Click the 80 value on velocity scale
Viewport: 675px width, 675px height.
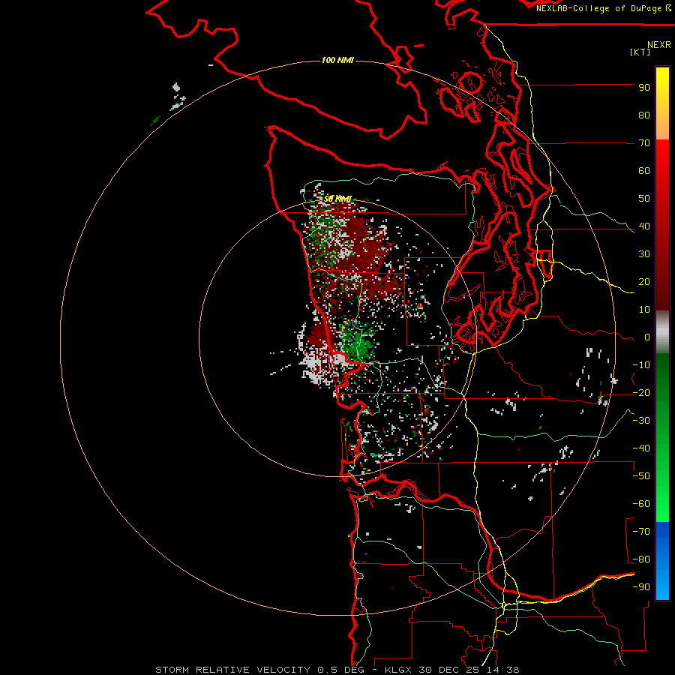click(644, 115)
